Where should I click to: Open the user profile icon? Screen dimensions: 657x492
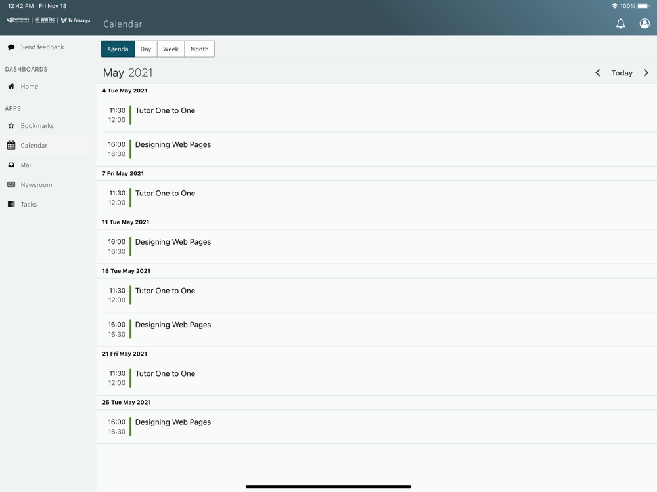tap(645, 24)
